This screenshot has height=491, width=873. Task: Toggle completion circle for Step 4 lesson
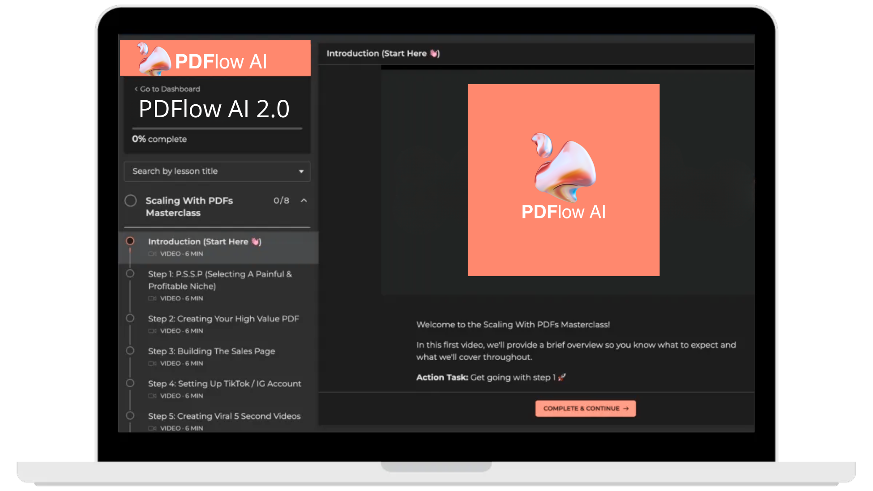(x=130, y=383)
